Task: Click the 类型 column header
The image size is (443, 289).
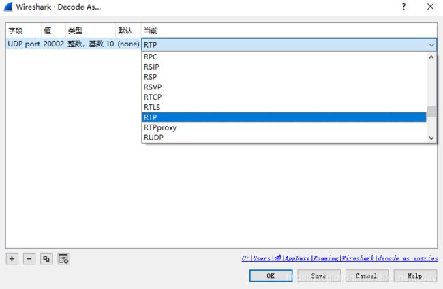Action: (91, 31)
